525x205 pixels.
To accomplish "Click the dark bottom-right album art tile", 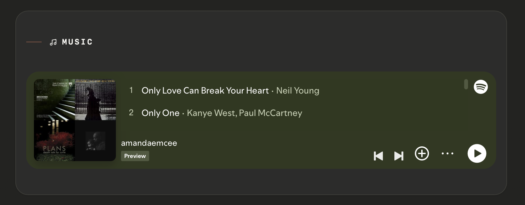I will 95,141.
